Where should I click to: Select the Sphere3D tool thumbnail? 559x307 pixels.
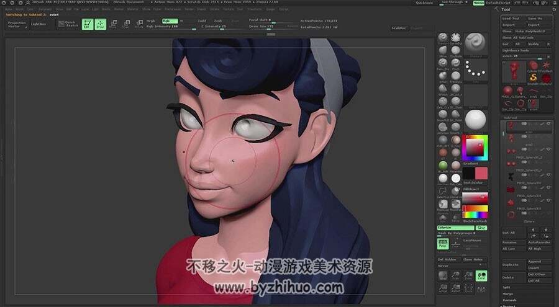pos(546,78)
